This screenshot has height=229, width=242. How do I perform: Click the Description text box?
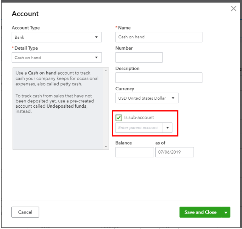tap(159, 78)
